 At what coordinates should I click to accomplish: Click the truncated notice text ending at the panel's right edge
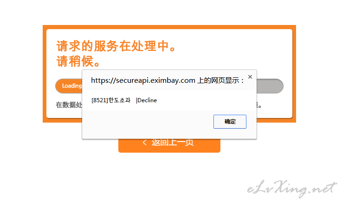tap(259, 105)
